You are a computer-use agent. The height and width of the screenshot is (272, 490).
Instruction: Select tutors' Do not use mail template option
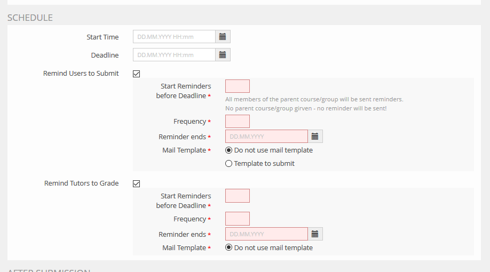point(229,247)
